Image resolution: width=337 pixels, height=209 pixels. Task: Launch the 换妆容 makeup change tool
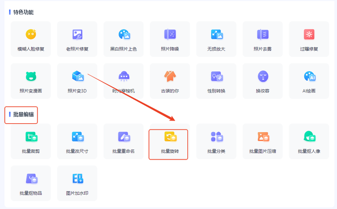point(263,81)
